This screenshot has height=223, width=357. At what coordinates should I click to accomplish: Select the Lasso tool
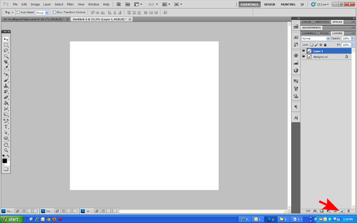[6, 50]
